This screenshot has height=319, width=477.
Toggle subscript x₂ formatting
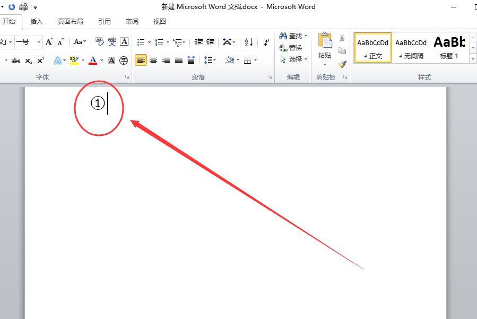point(28,61)
